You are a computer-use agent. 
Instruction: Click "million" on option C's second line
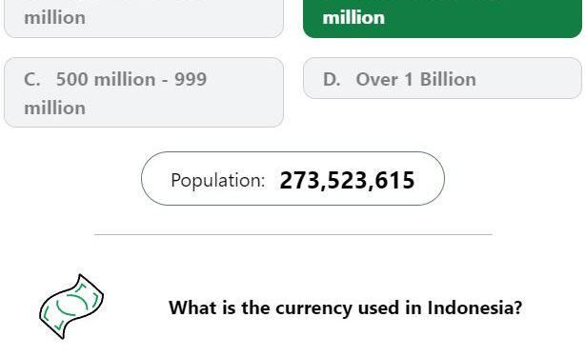coord(55,109)
